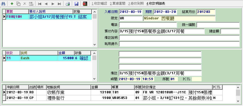The height and width of the screenshot is (106, 243).
Task: Click the 統一編號 input field
Action: (x=218, y=25)
